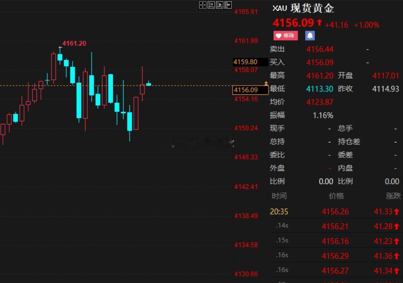The height and width of the screenshot is (283, 403).
Task: Click the 涨跌 column header
Action: click(393, 196)
